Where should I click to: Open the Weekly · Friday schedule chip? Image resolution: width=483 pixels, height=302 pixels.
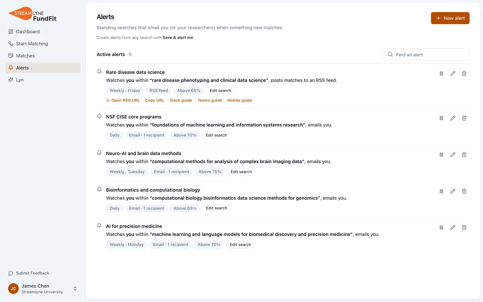point(125,91)
